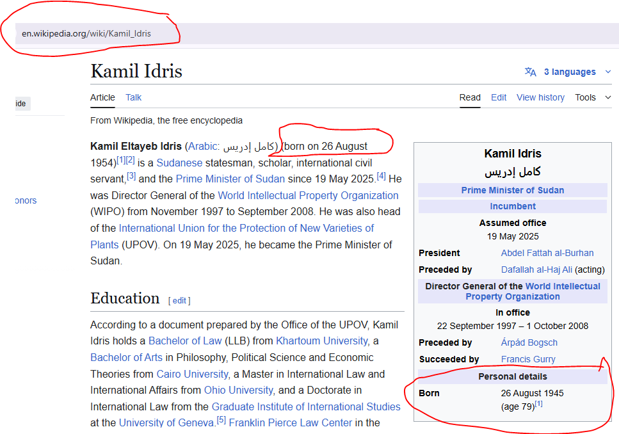Open the View history tab
619x434 pixels.
540,97
